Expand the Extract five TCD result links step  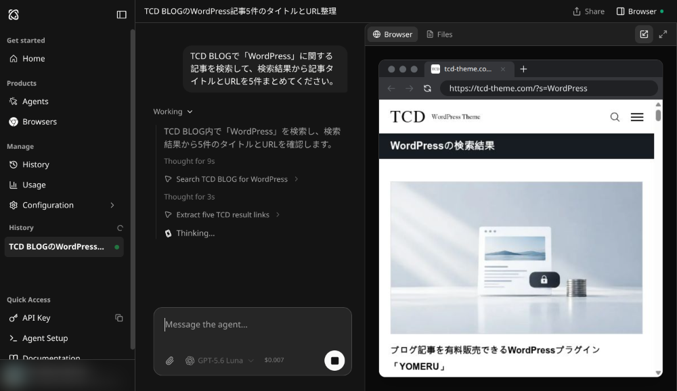(x=222, y=214)
